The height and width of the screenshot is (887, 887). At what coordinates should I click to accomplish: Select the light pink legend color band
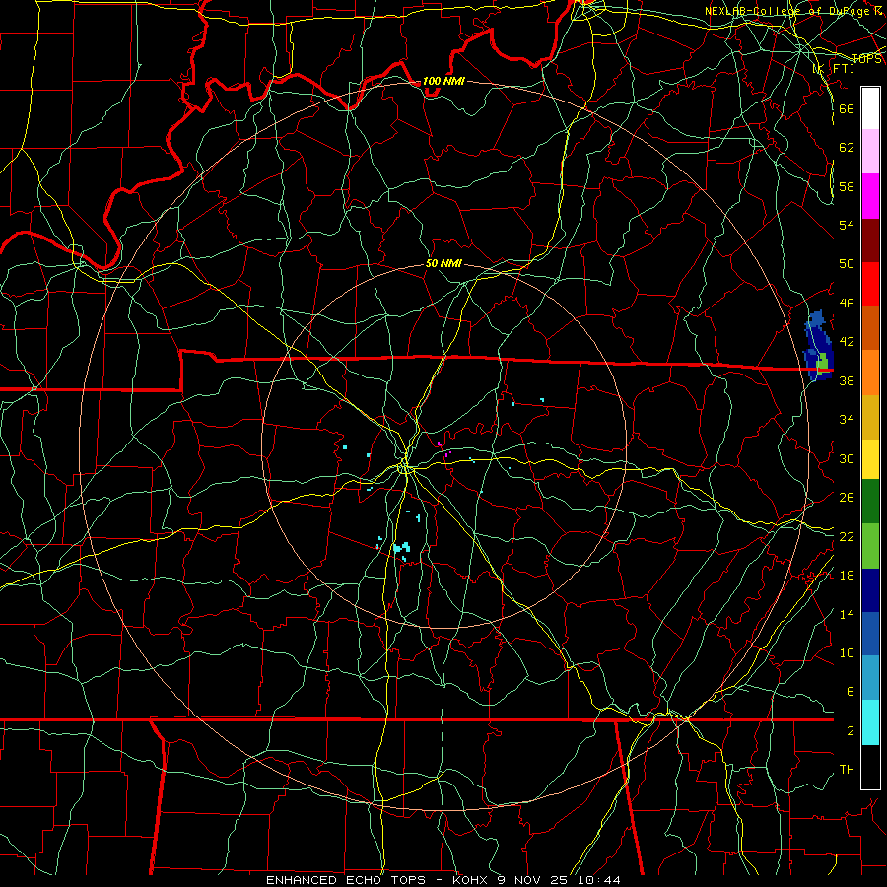tap(870, 152)
